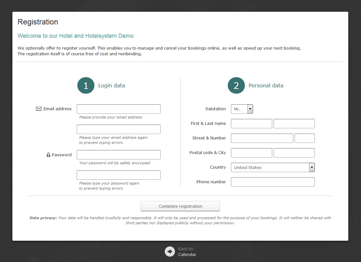Open the Salutation dropdown
This screenshot has width=361, height=262.
pos(242,109)
